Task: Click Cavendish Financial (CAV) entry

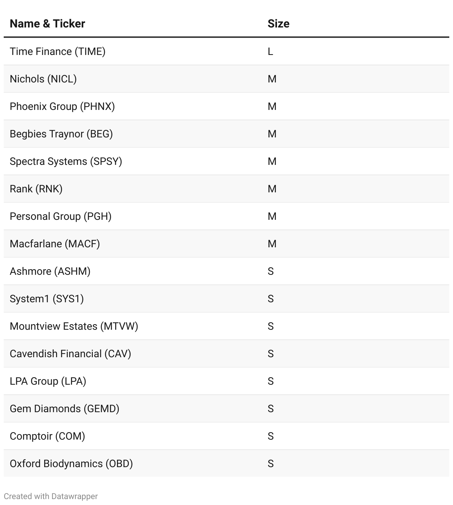Action: pyautogui.click(x=71, y=354)
